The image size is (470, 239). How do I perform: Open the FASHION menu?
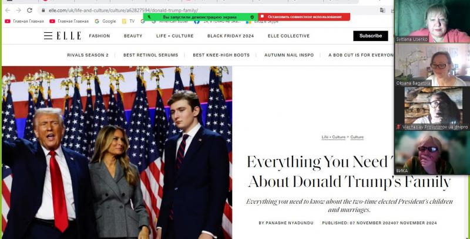pyautogui.click(x=99, y=36)
